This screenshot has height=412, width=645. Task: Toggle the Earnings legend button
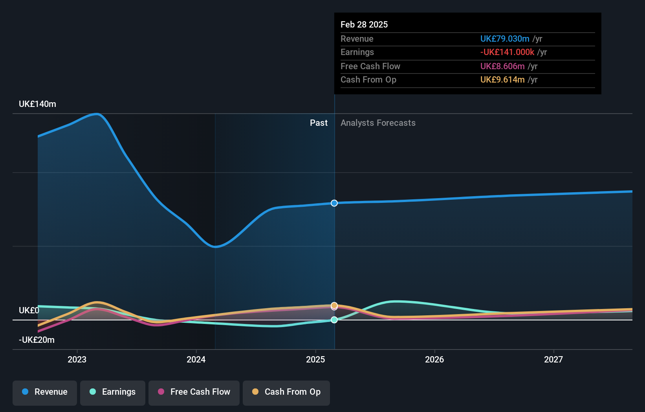113,393
